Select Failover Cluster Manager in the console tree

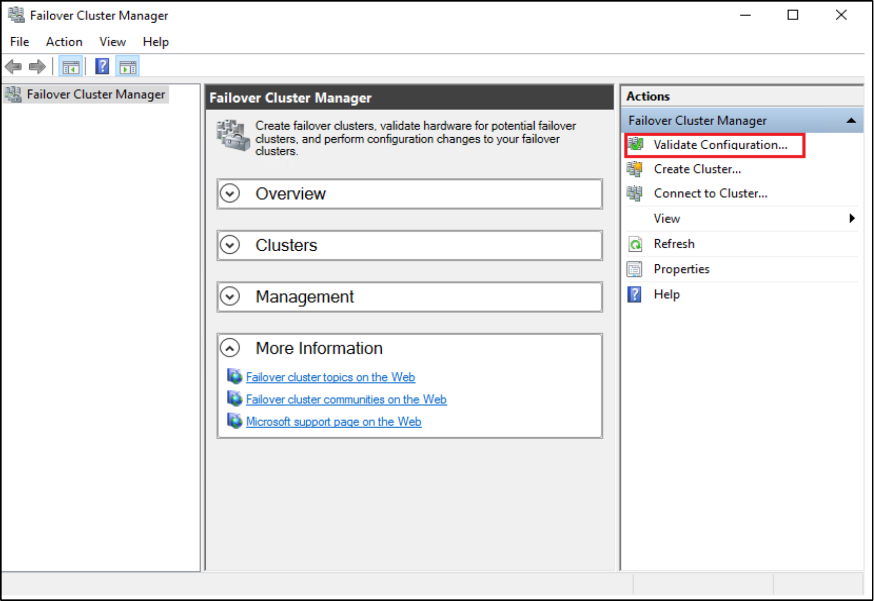pos(96,94)
